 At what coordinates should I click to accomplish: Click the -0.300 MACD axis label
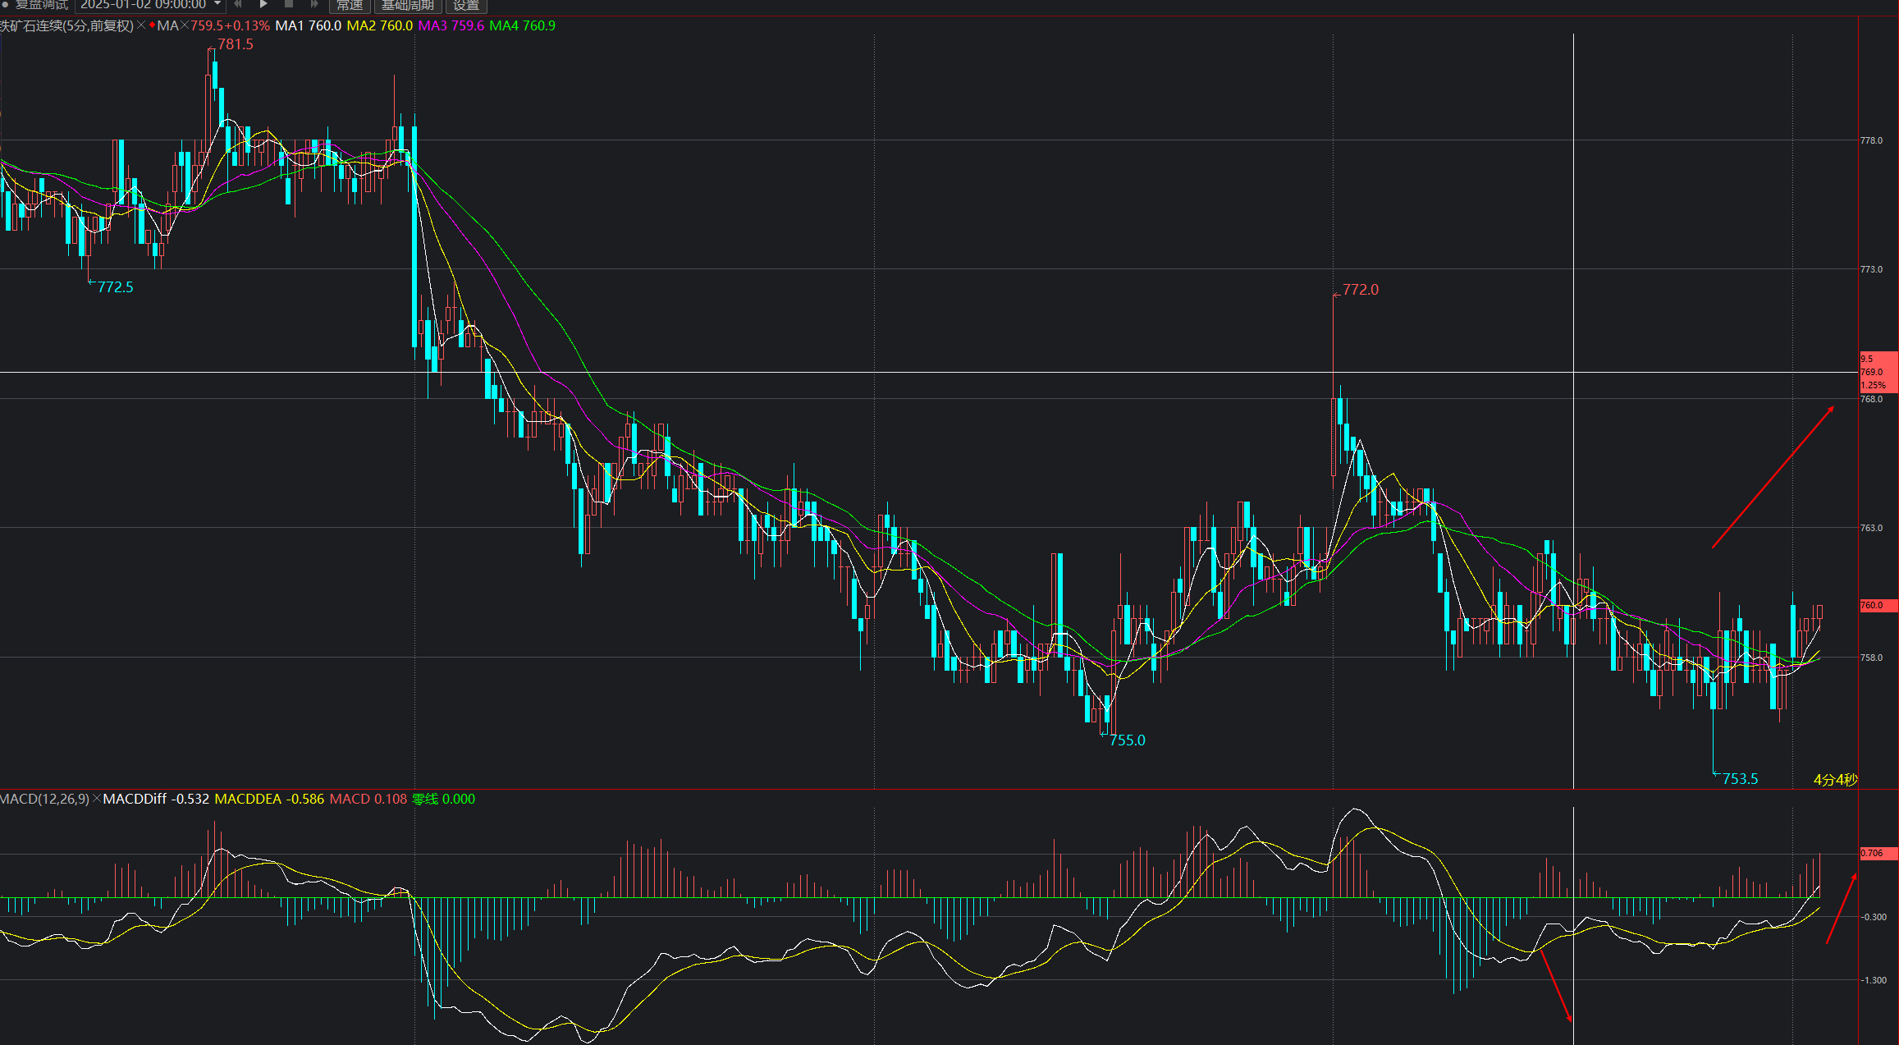(x=1874, y=917)
